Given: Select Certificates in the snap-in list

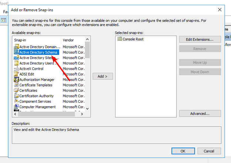Looking at the screenshot, I should coord(28,90).
